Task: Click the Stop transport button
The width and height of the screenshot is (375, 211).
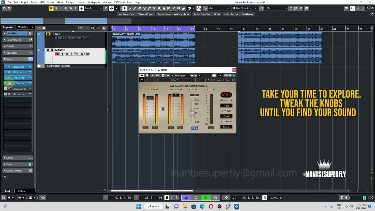Action: [196, 198]
